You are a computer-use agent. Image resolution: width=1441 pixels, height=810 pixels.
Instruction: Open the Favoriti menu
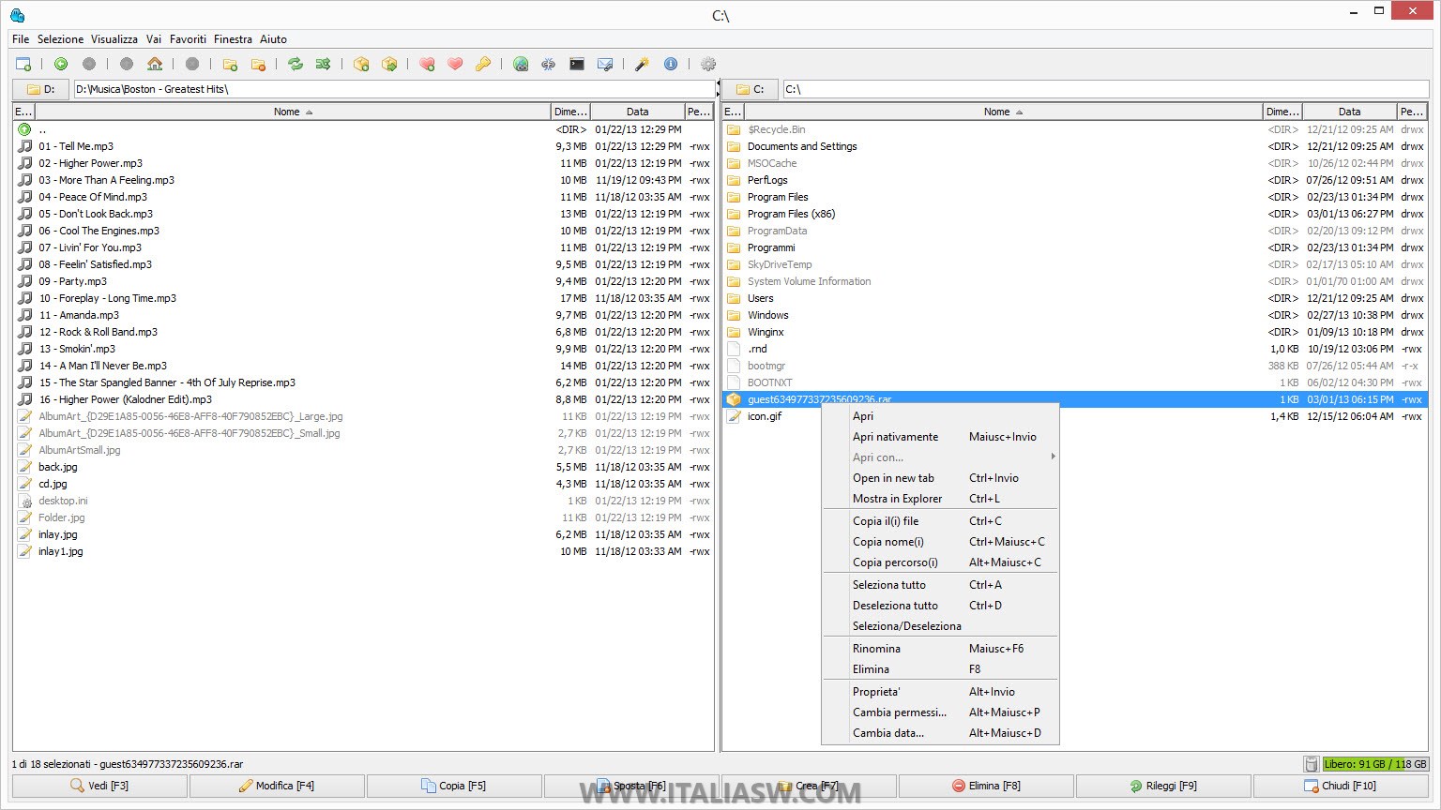188,39
